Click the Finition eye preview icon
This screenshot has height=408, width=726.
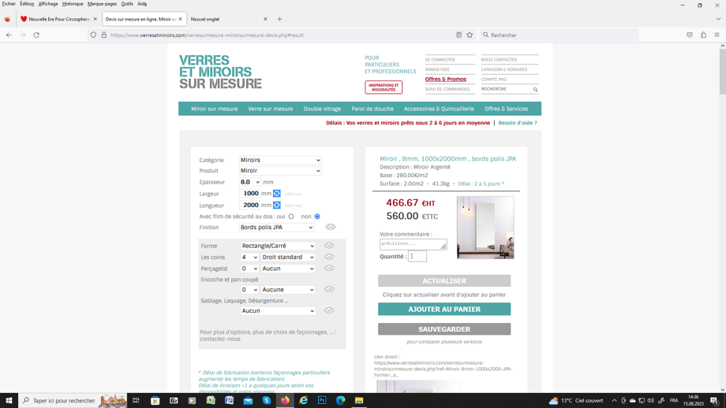point(331,227)
